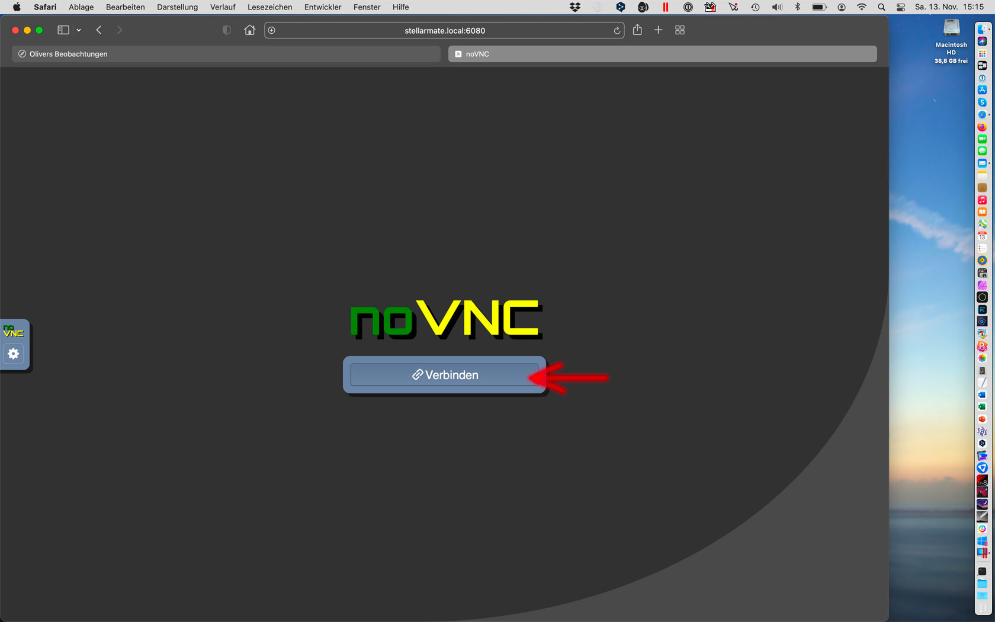Open Control Center in menu bar

900,7
